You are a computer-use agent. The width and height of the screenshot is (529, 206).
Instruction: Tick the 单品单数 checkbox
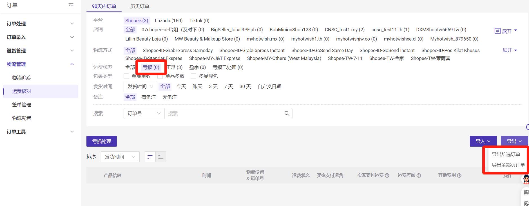[126, 76]
